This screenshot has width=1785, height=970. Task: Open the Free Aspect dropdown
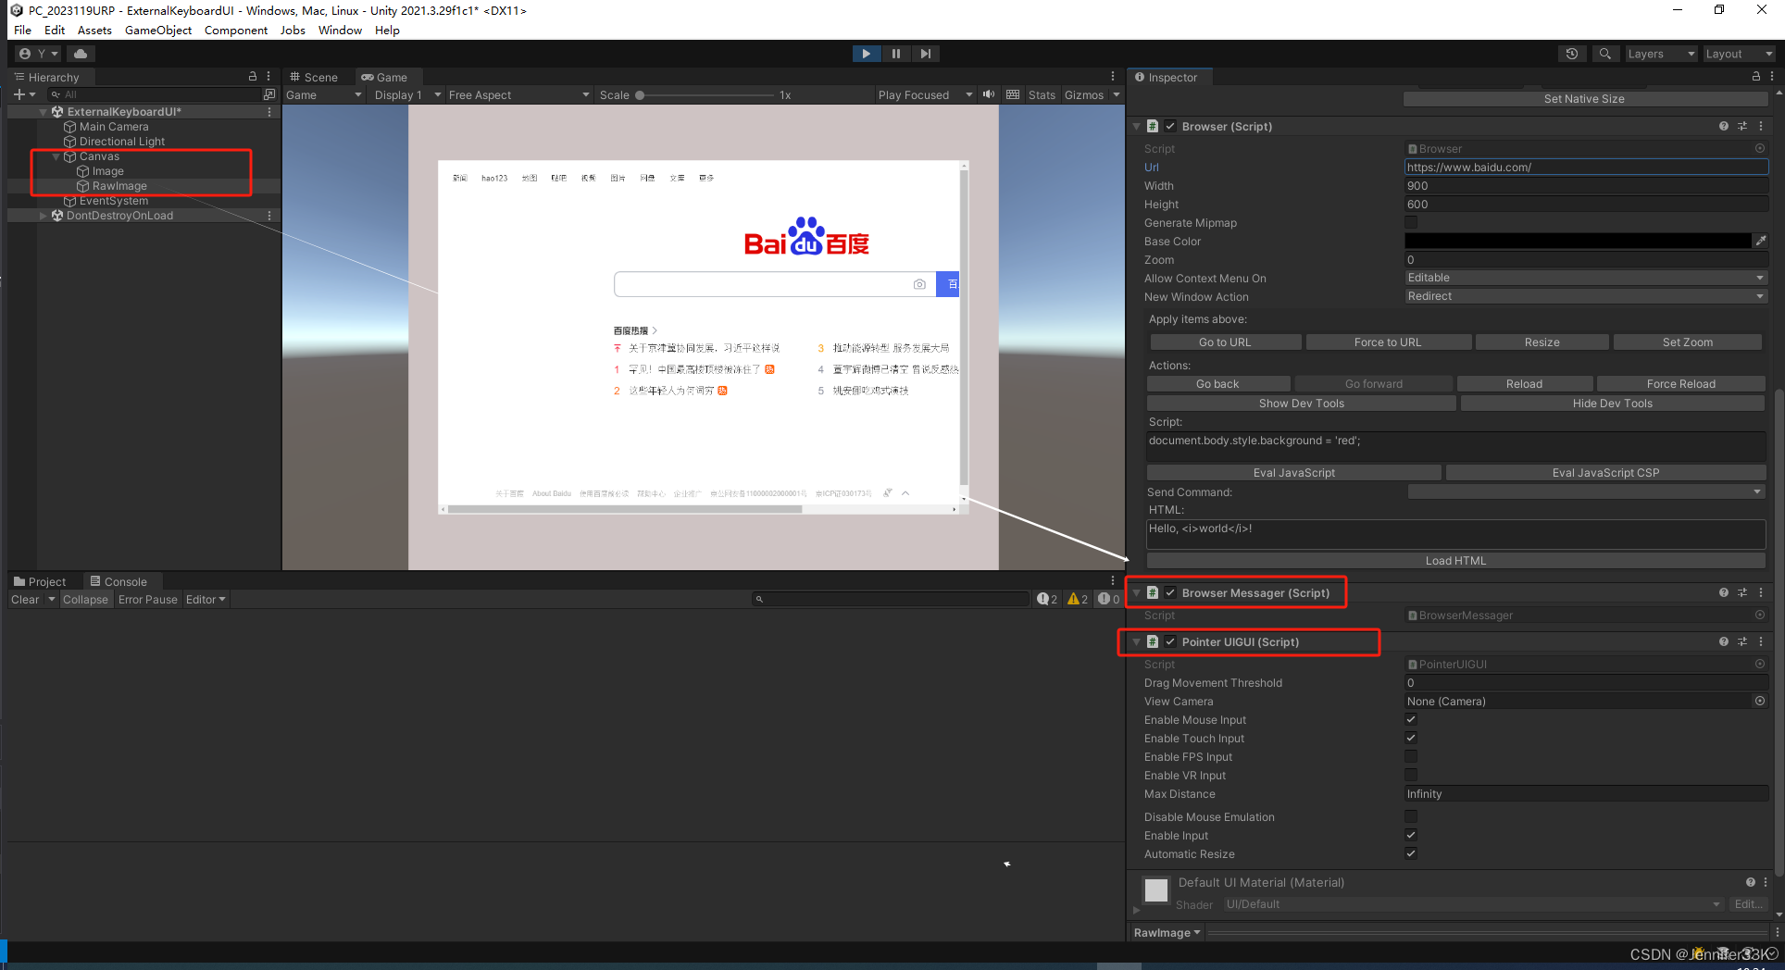[x=518, y=94]
